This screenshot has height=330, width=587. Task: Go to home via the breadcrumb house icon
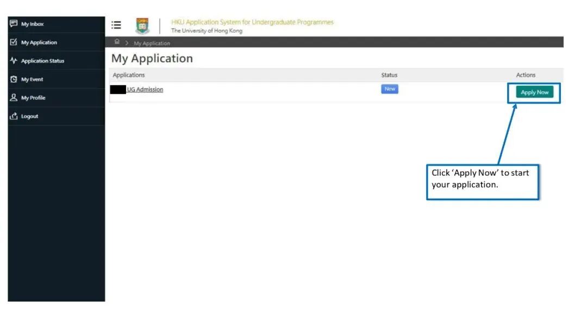point(117,42)
